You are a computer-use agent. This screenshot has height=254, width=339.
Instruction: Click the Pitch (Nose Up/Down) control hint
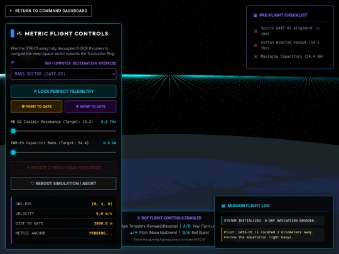(153, 233)
